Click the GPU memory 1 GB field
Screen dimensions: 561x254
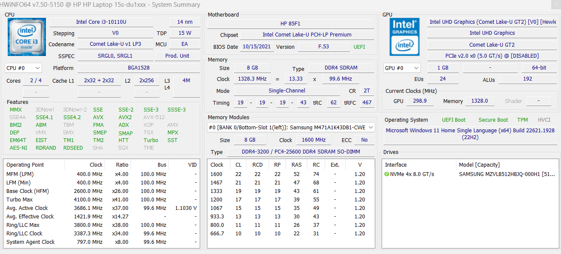pos(443,68)
